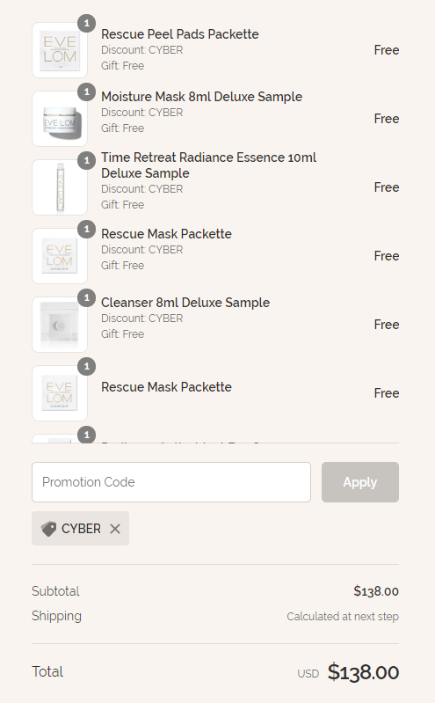Image resolution: width=435 pixels, height=703 pixels.
Task: Open Cleanser 8ml Deluxe Sample thumbnail
Action: point(60,325)
